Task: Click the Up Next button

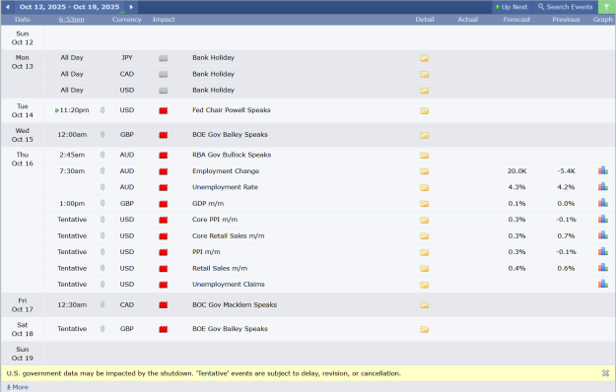Action: click(512, 7)
